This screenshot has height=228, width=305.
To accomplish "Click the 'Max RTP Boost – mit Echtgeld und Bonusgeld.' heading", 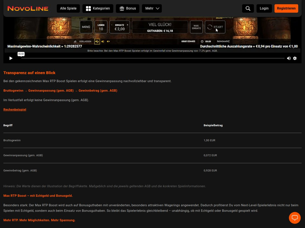I will 38,196.
